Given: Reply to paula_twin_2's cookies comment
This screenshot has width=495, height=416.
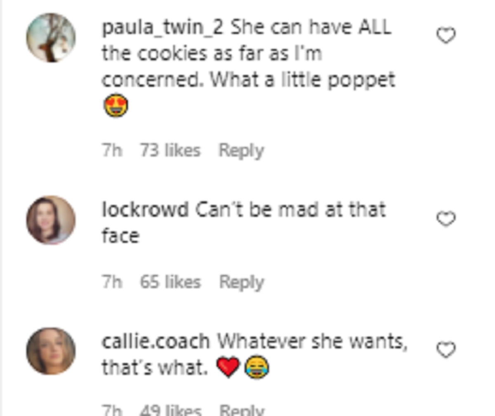Looking at the screenshot, I should [x=241, y=150].
